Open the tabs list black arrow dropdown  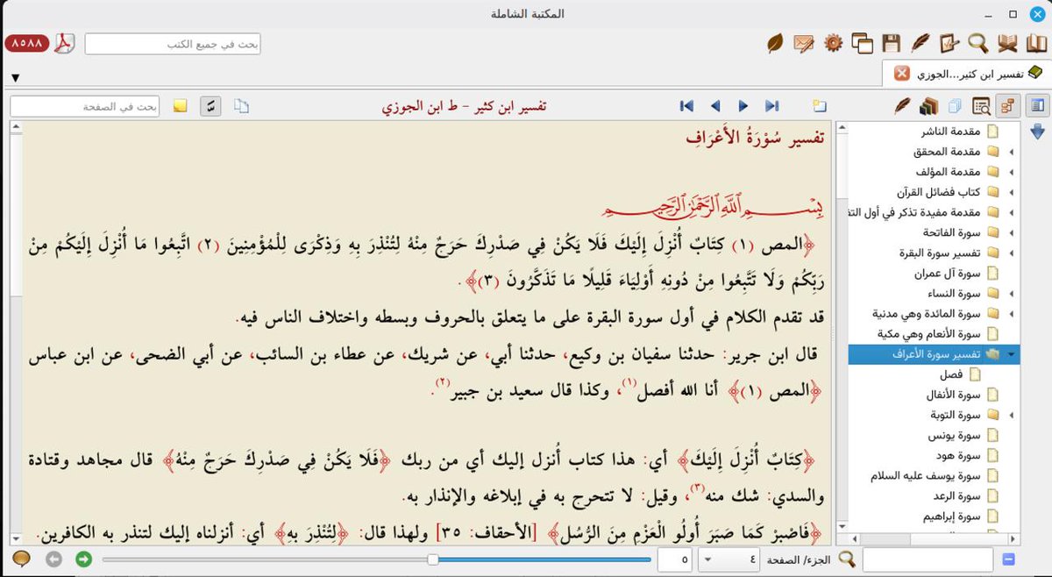tap(15, 78)
